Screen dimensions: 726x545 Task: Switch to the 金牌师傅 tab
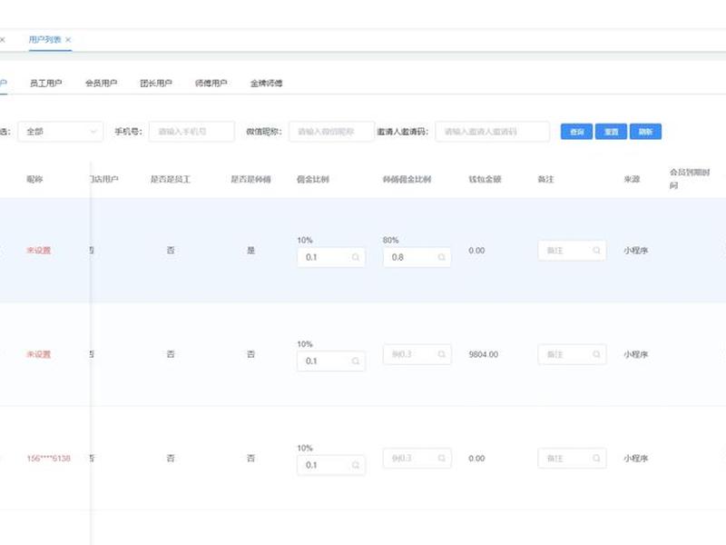(266, 84)
